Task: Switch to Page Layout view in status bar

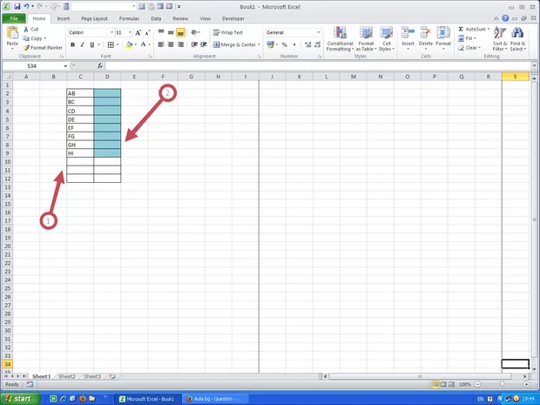Action: pos(443,384)
